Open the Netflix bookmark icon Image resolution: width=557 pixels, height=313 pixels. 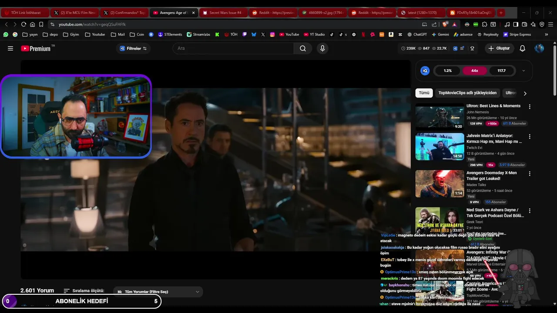click(363, 34)
